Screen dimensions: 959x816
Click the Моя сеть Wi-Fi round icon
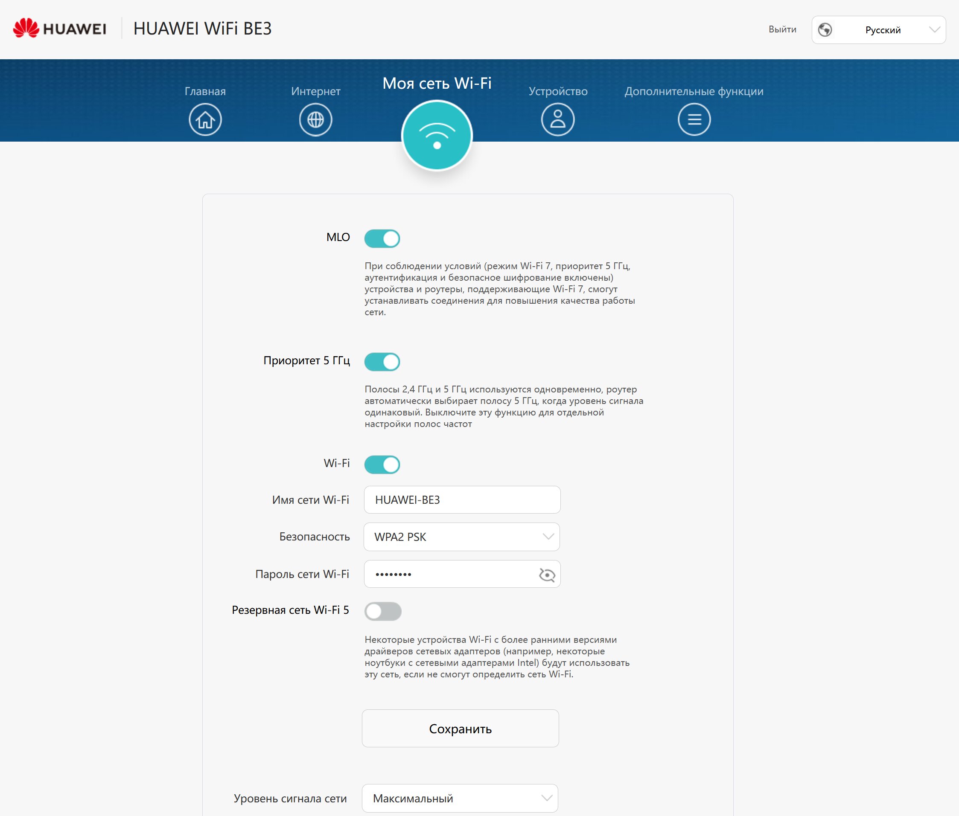[437, 136]
